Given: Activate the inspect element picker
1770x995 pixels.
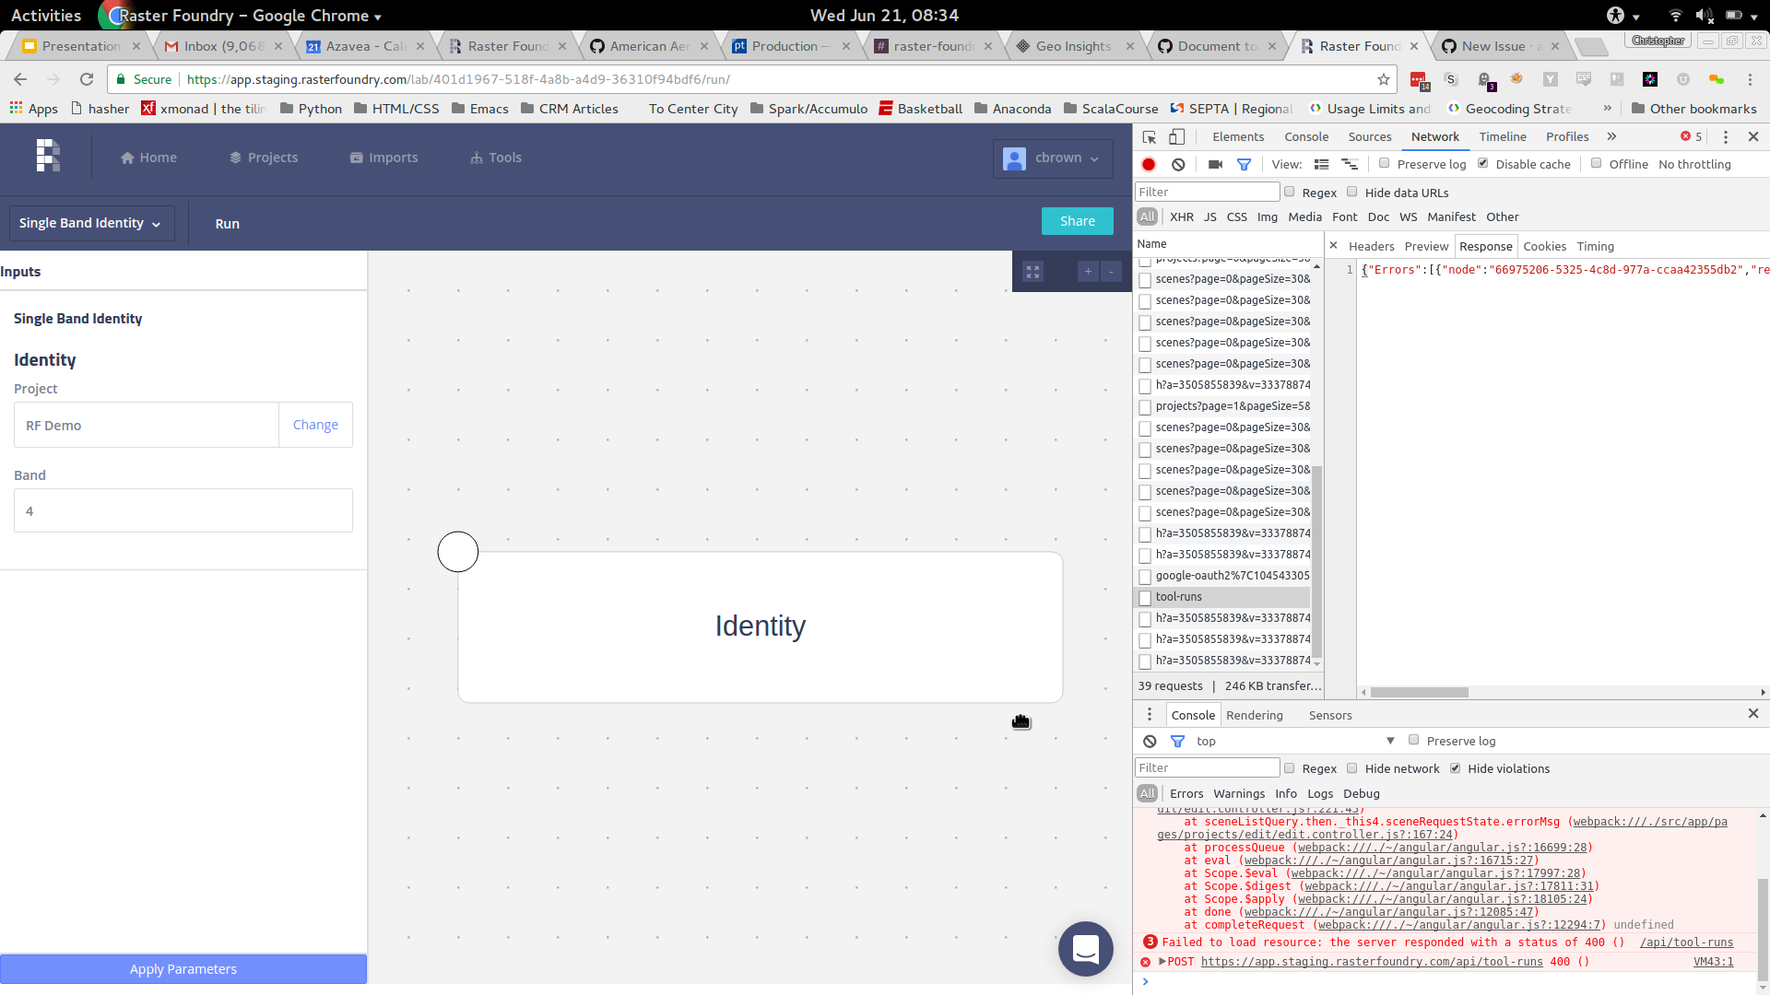Looking at the screenshot, I should [1148, 136].
